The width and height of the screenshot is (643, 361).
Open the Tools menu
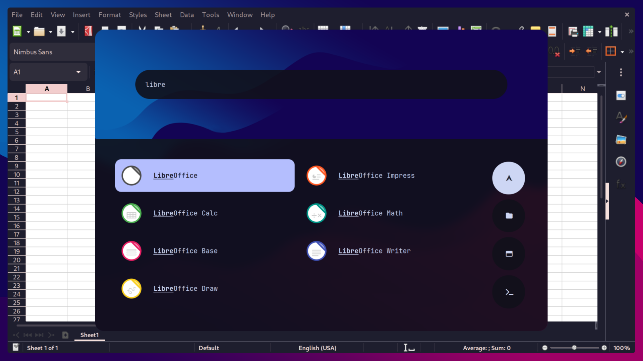tap(211, 15)
